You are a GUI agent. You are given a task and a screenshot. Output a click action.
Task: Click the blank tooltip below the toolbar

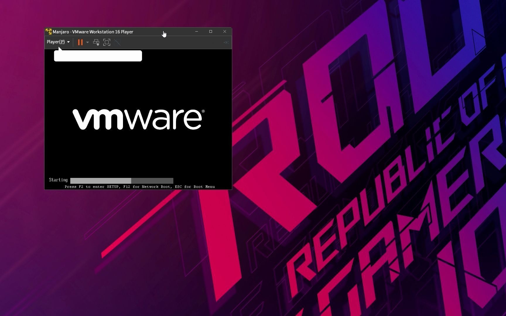[98, 56]
